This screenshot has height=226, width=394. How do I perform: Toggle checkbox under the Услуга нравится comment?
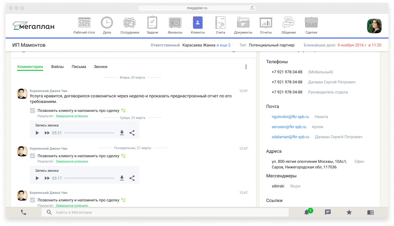pyautogui.click(x=33, y=110)
